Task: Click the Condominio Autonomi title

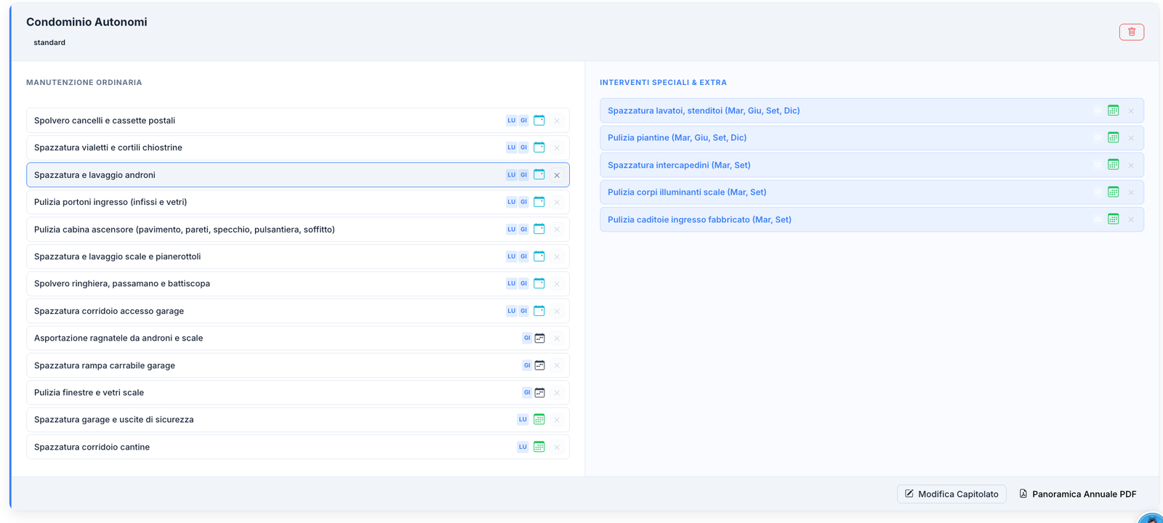Action: point(86,22)
